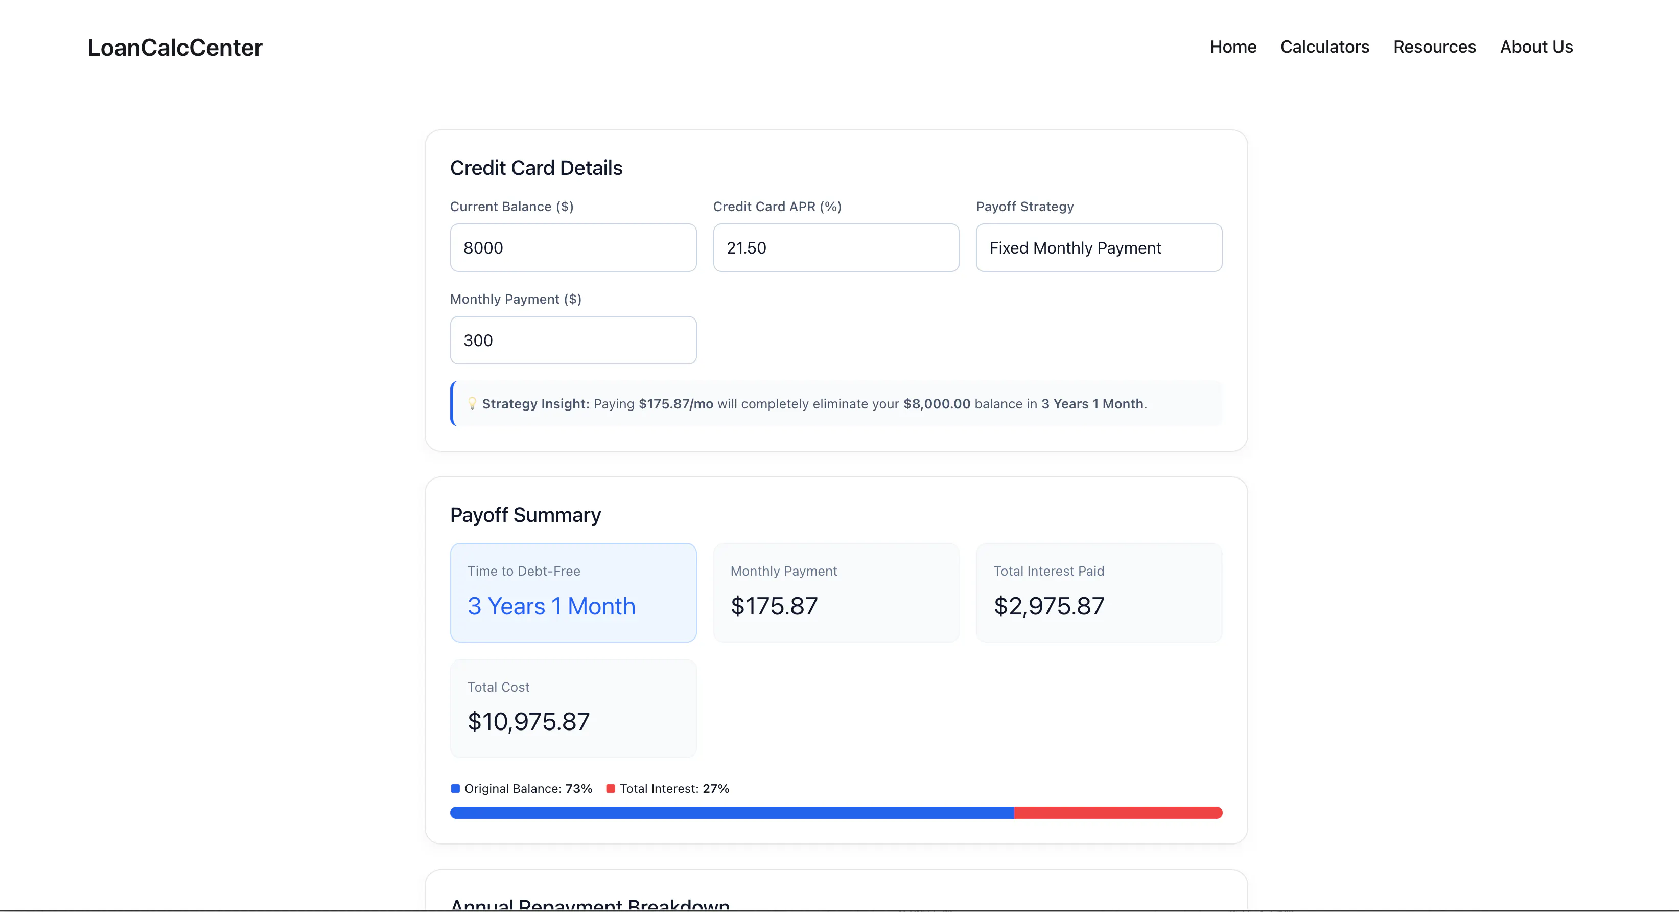Select the Time to Debt-Free card
The height and width of the screenshot is (912, 1679).
pyautogui.click(x=573, y=592)
